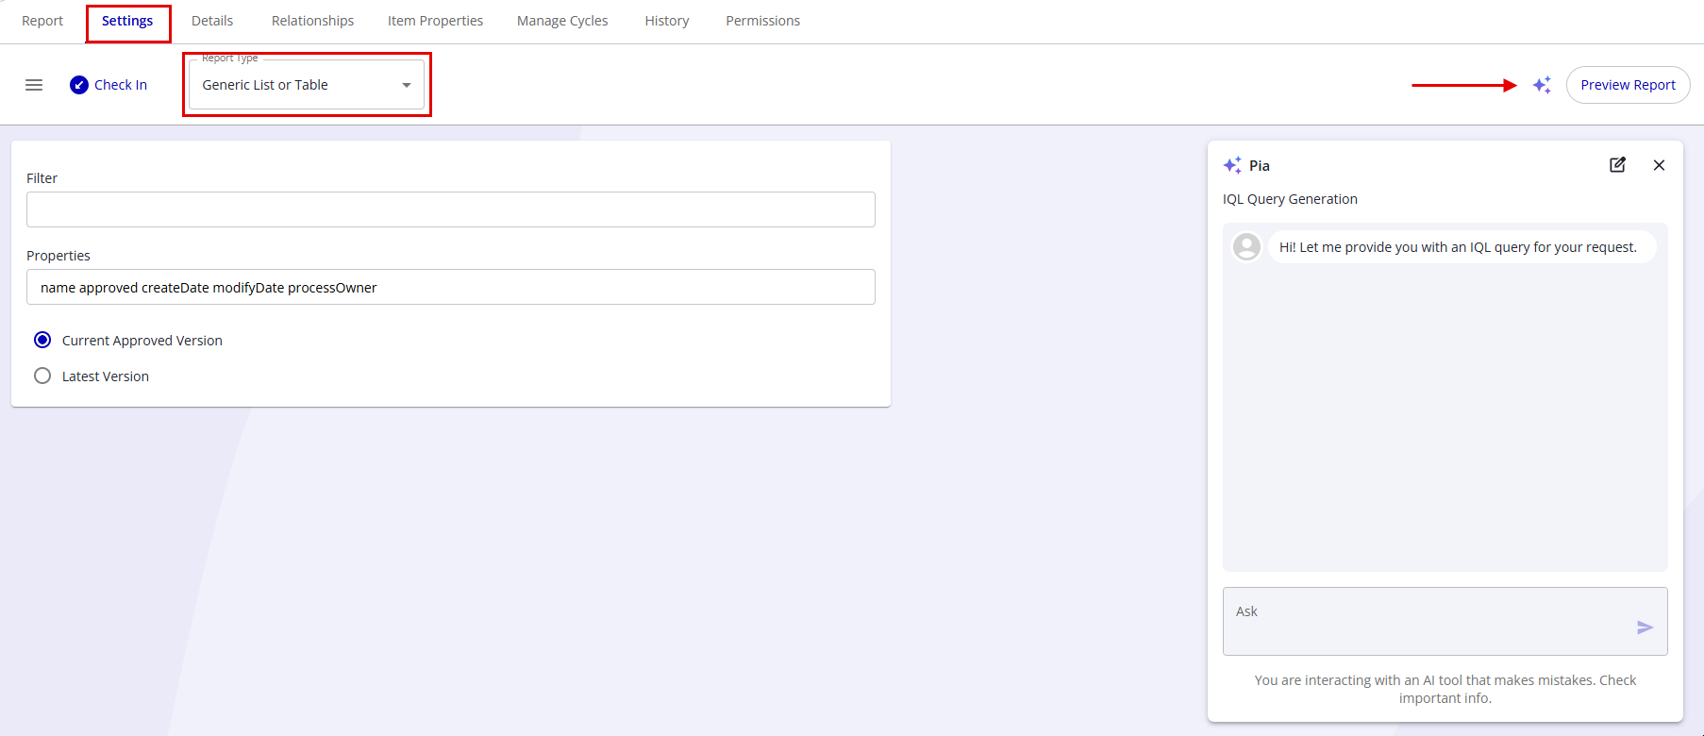Switch to the Settings tab
Image resolution: width=1704 pixels, height=736 pixels.
coord(127,21)
